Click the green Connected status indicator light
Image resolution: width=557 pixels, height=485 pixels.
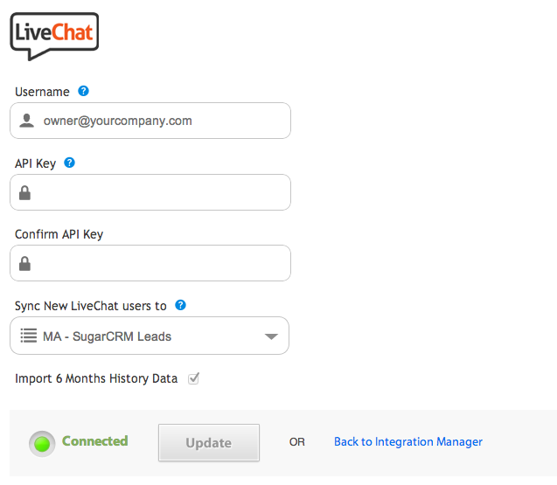pos(42,444)
